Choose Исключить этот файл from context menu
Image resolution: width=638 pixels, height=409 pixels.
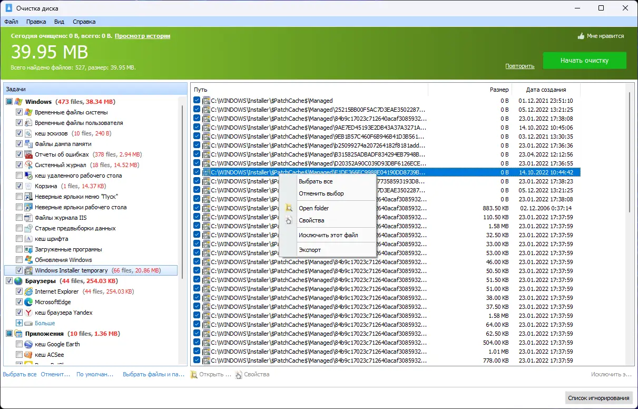click(328, 235)
